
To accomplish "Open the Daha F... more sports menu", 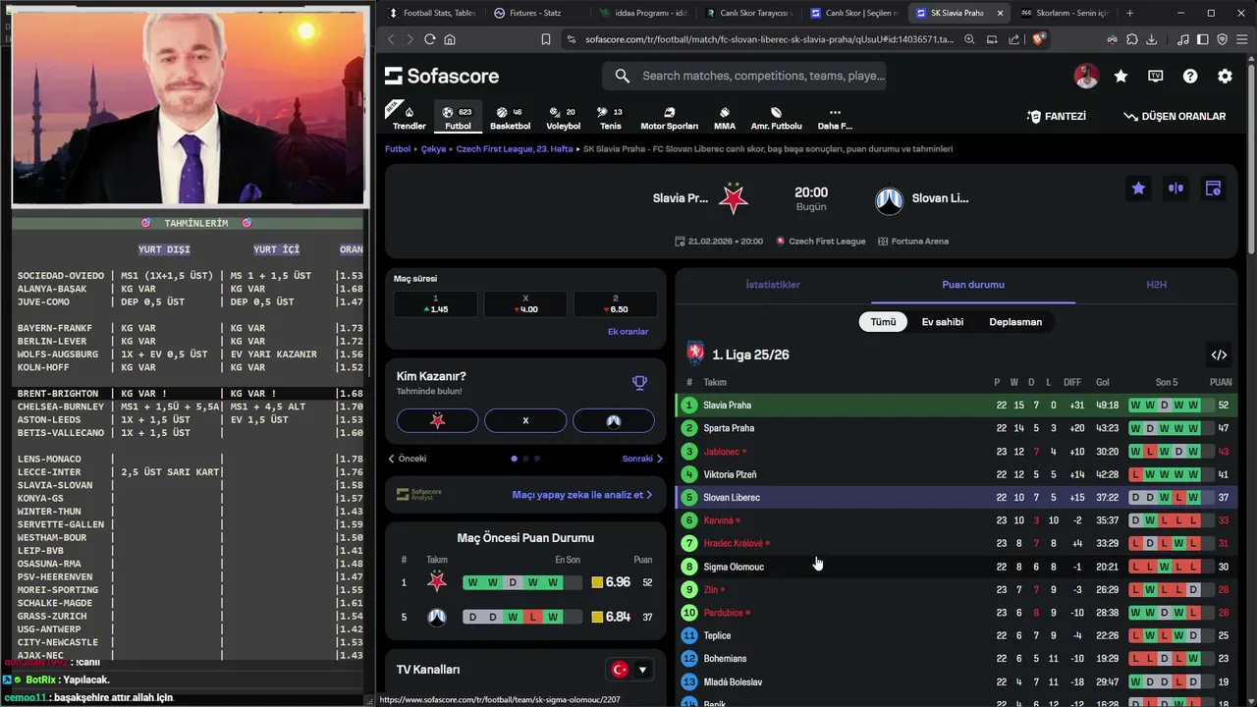I will point(835,118).
